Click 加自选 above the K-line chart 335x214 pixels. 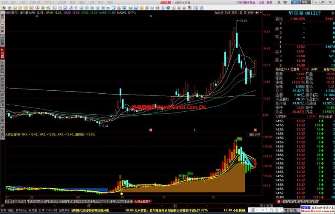tap(219, 13)
